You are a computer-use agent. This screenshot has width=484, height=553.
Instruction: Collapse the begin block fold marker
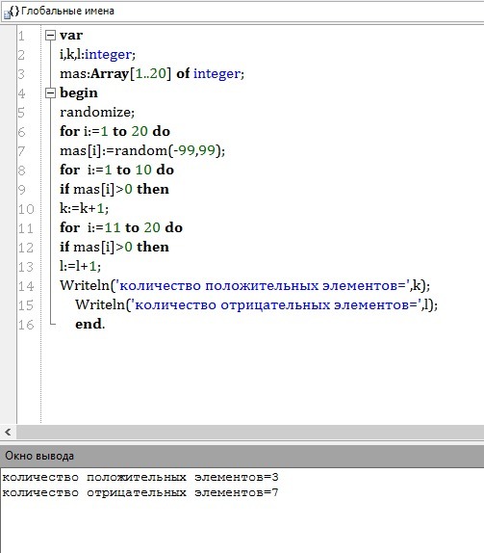[51, 93]
